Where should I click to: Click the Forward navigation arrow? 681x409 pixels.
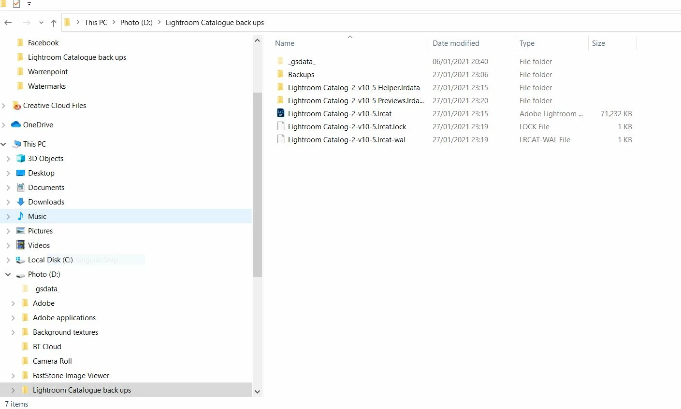point(27,23)
